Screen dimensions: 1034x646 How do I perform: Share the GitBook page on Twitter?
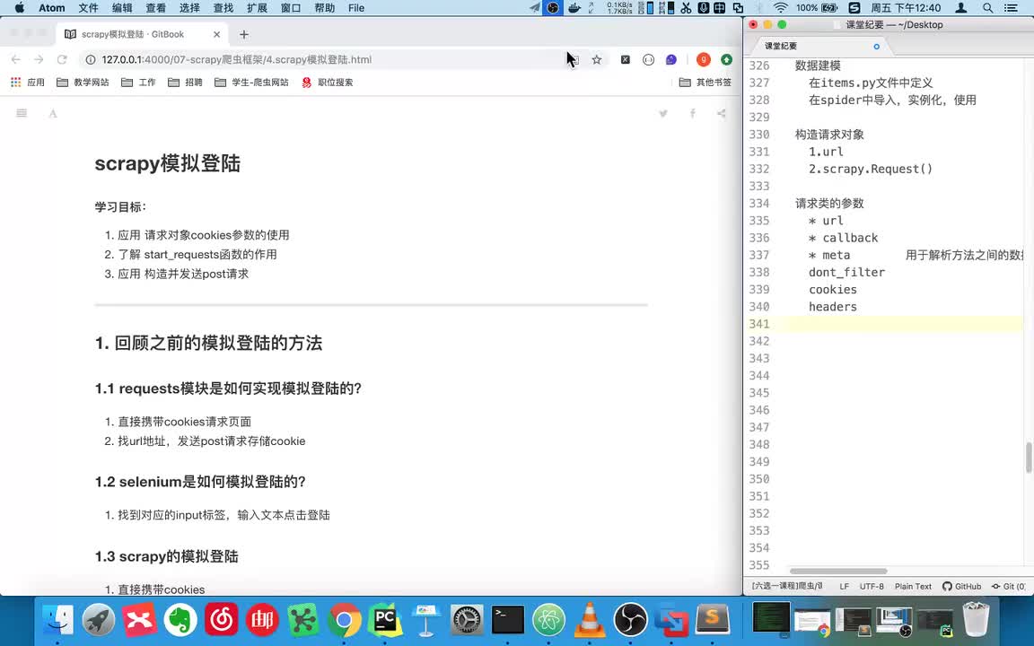pyautogui.click(x=663, y=113)
